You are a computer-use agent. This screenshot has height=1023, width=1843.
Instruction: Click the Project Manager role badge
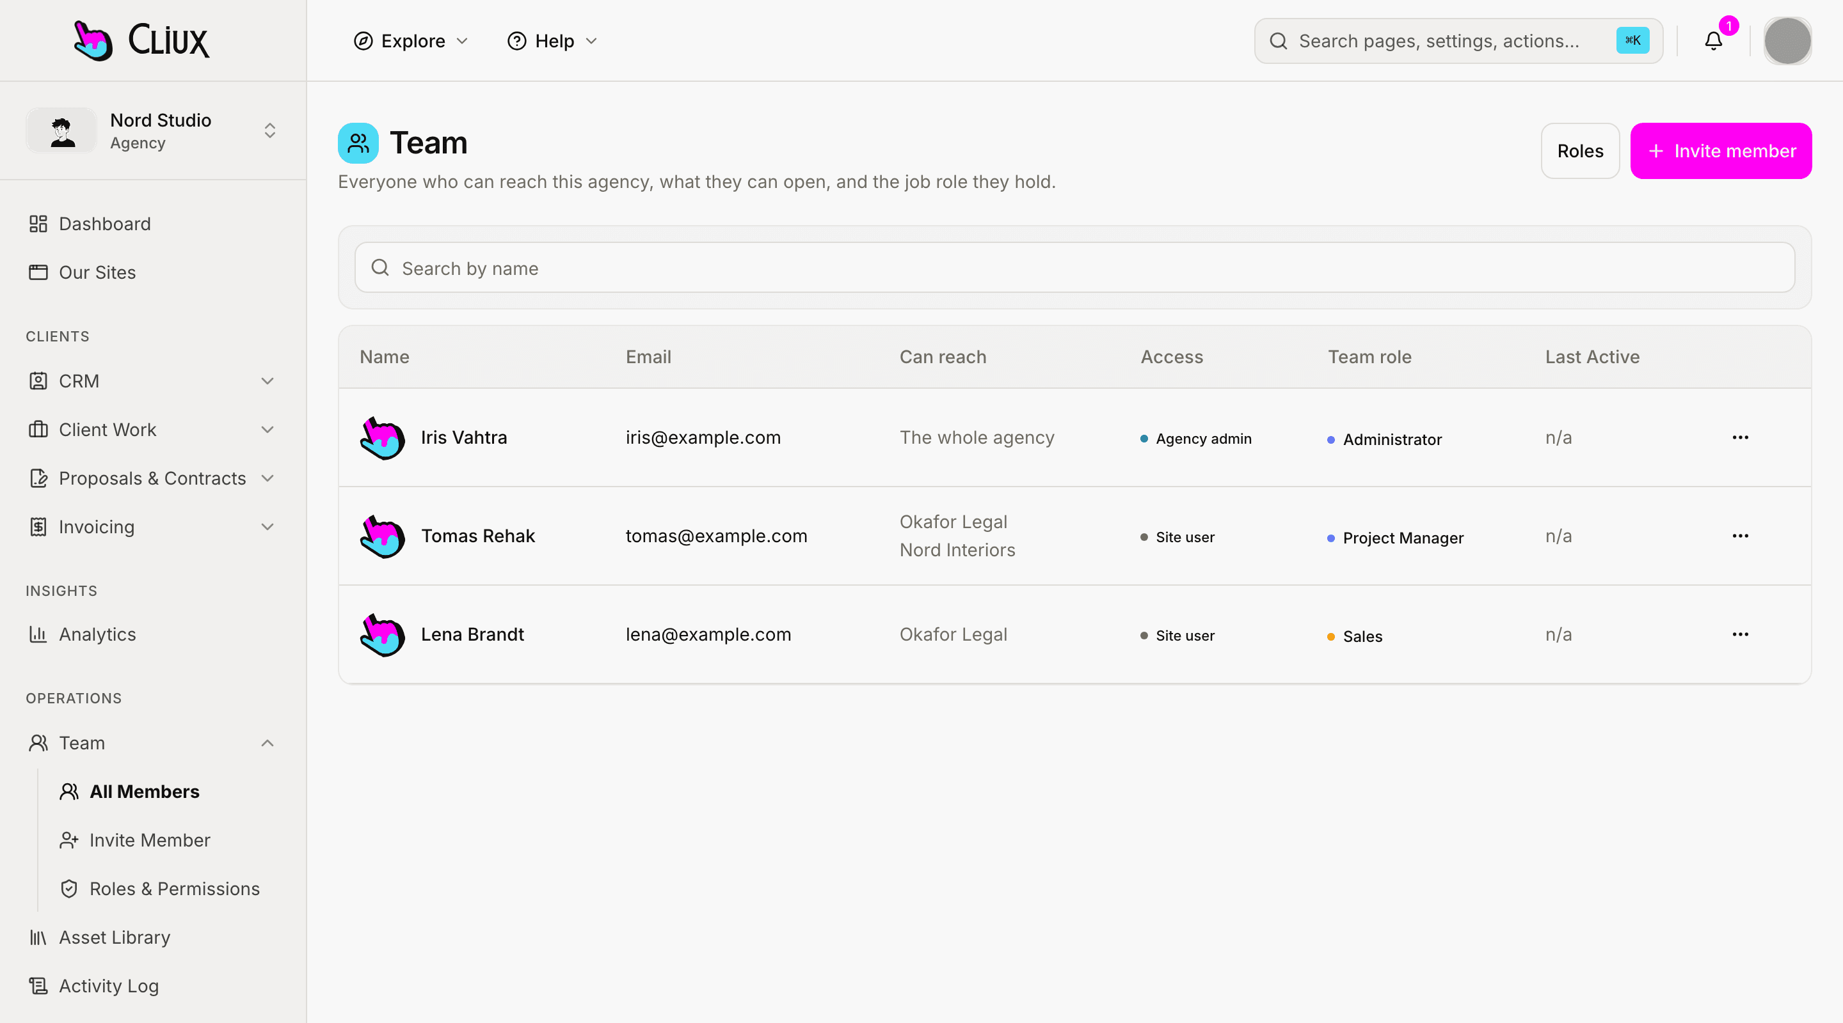1394,538
